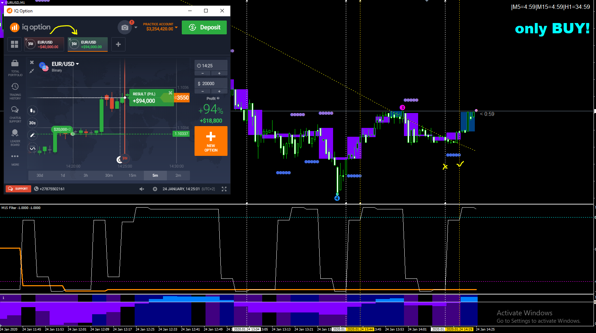Select the 3h time range

tap(86, 175)
